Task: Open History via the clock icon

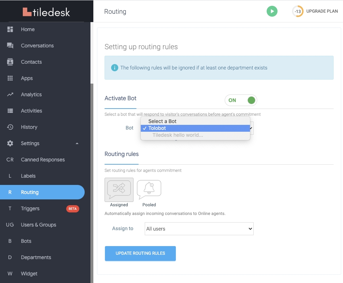Action: click(x=10, y=127)
